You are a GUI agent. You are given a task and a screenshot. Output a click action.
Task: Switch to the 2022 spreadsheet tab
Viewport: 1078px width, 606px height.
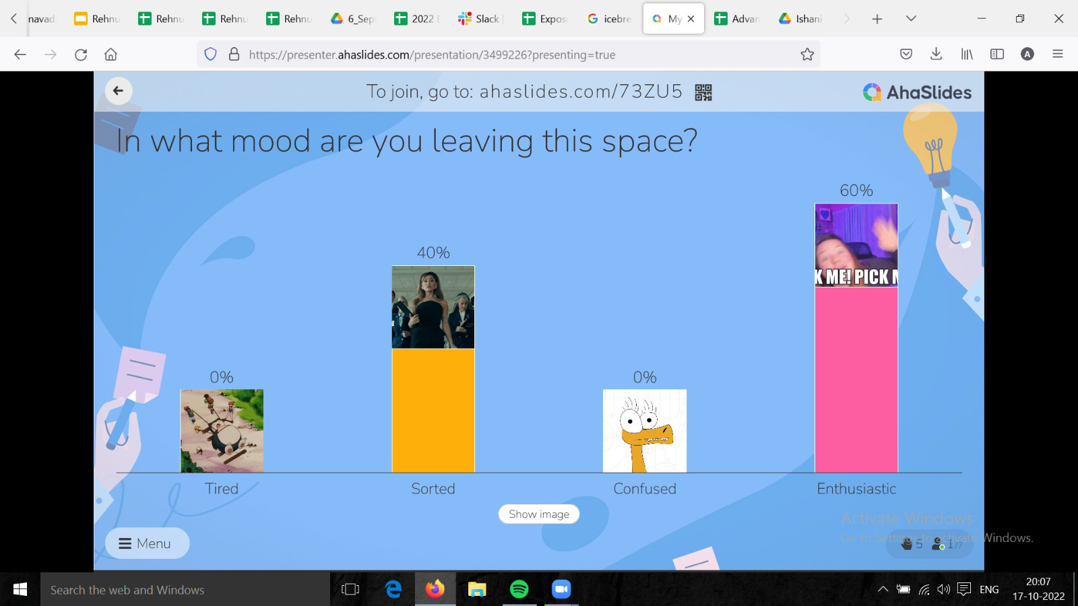(416, 19)
